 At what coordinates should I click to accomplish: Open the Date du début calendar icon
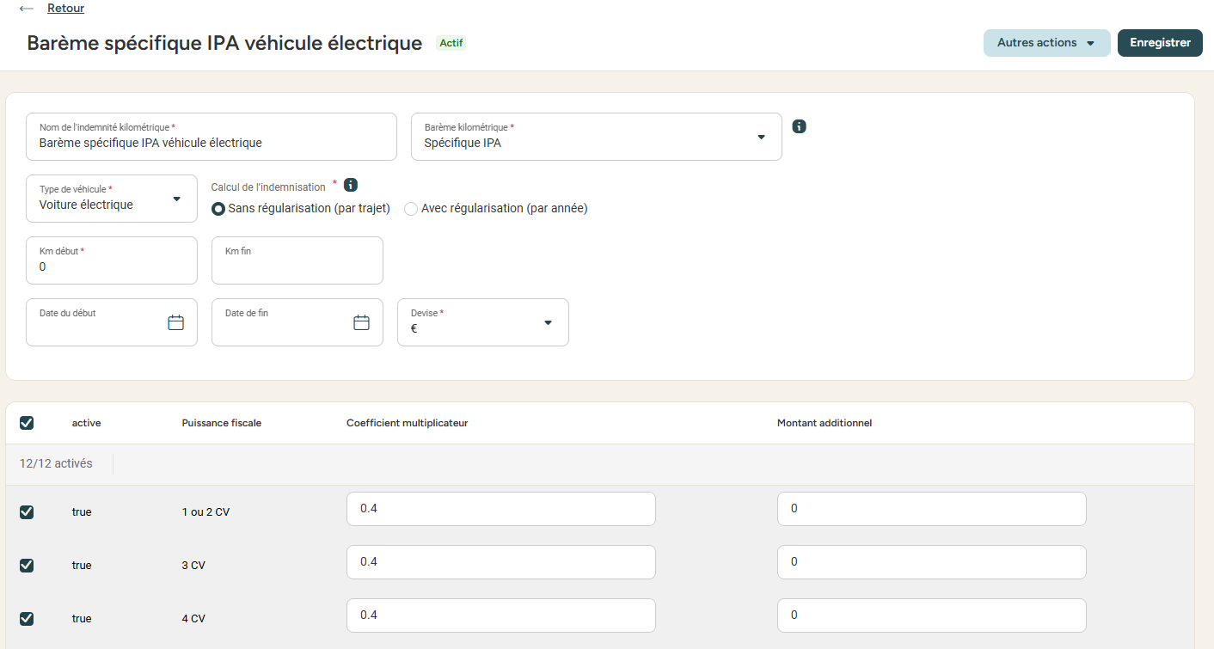(176, 322)
